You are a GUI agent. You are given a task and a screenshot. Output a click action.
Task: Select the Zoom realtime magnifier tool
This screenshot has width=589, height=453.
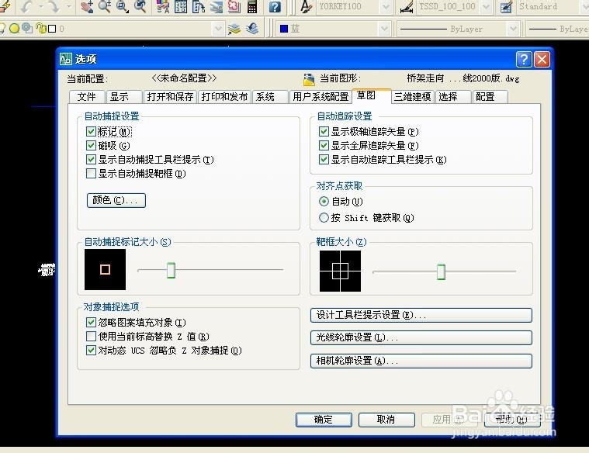pos(105,6)
